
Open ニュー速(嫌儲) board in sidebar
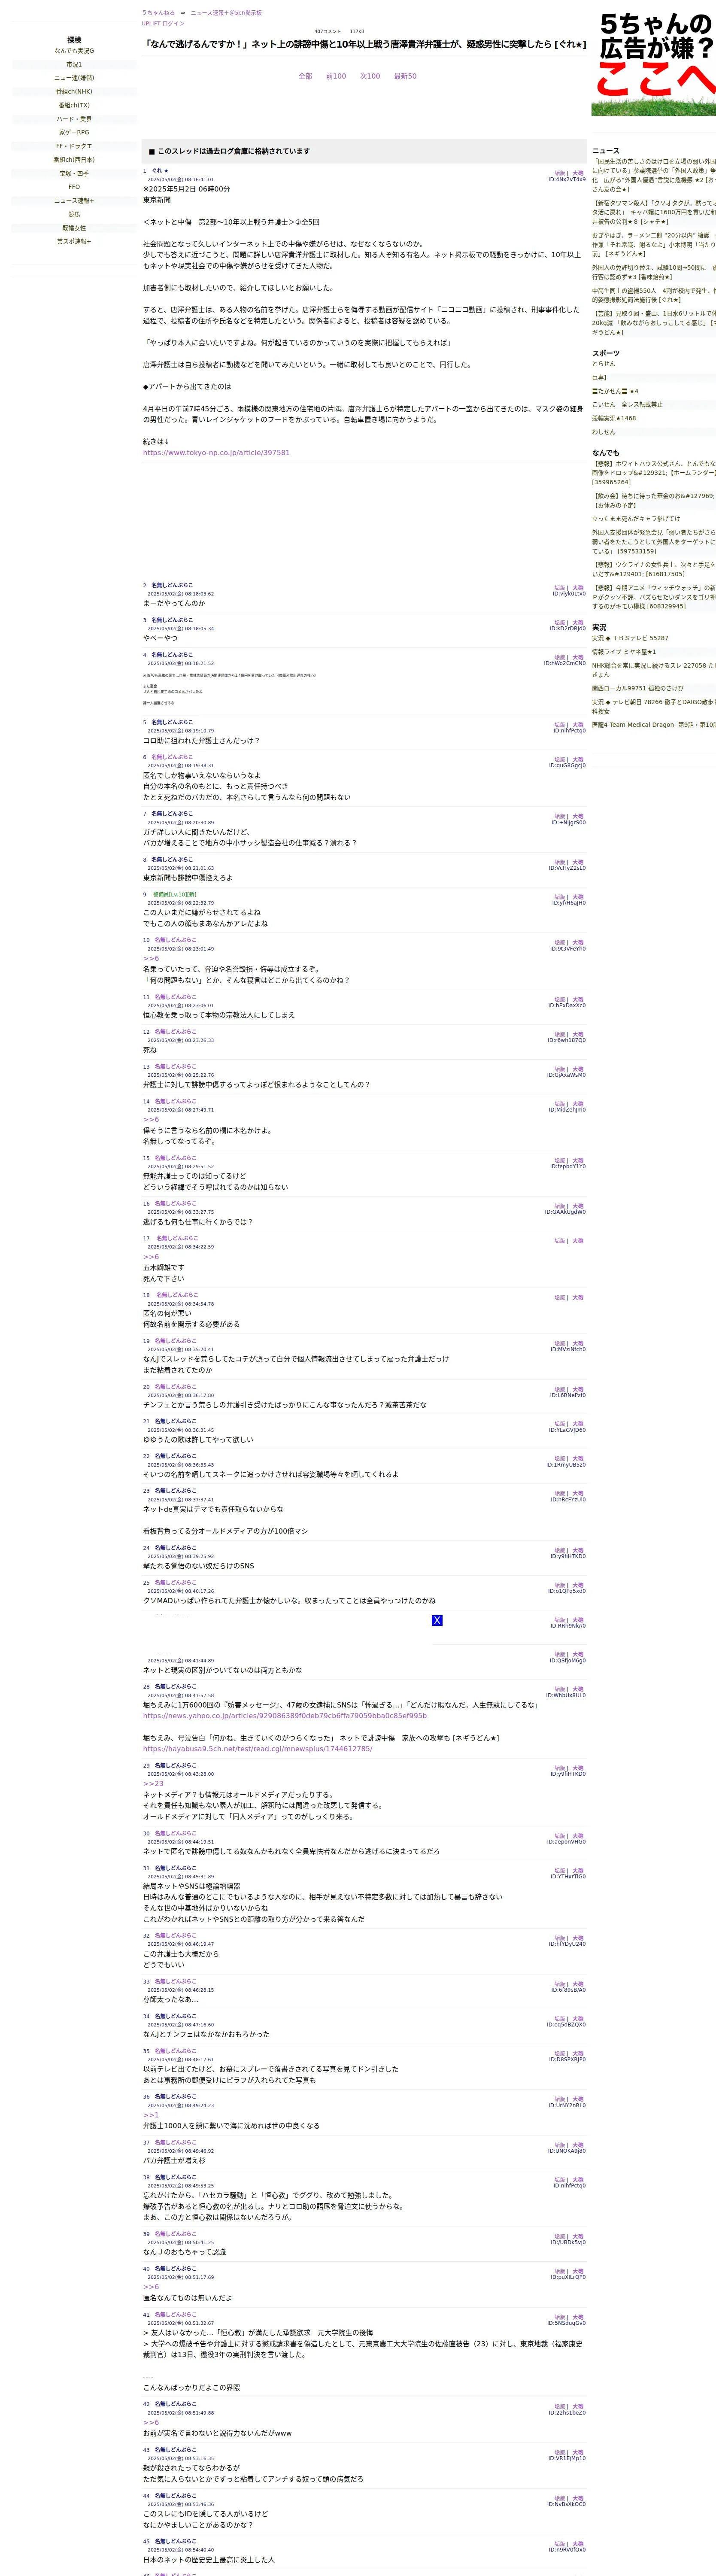(74, 78)
